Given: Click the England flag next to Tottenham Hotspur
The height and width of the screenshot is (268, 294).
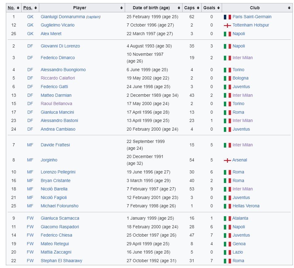Looking at the screenshot, I should 227,25.
